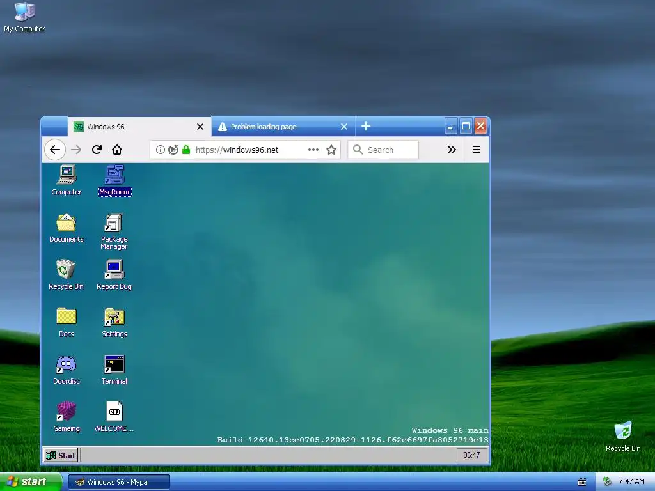Close the Problem loading page tab

[x=343, y=127]
